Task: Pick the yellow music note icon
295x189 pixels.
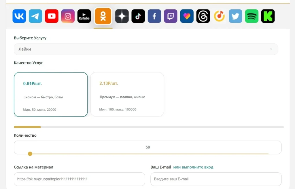Action: click(x=219, y=16)
